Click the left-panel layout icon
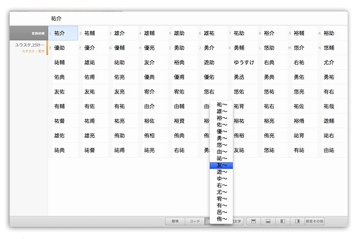Viewport: 356px width, 239px height. [283, 221]
